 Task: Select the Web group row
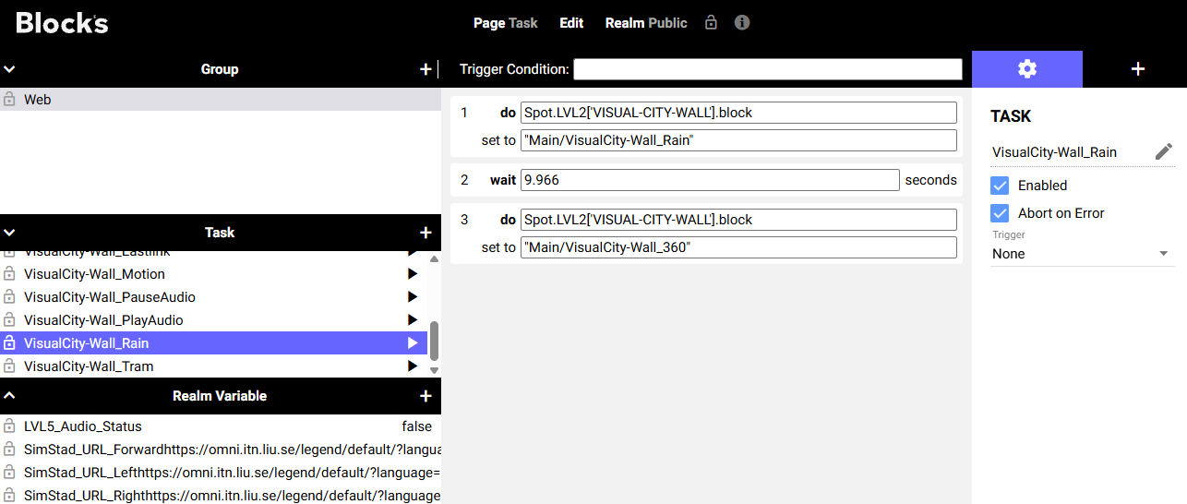[x=221, y=99]
